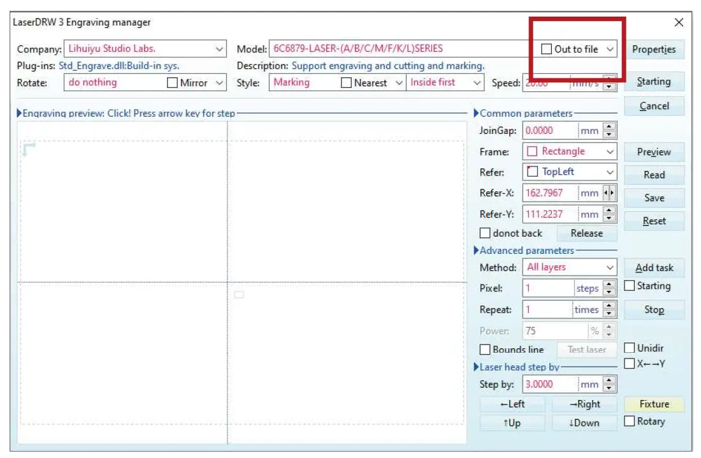Move laser head with ↑Up button
The image size is (701, 458).
512,423
